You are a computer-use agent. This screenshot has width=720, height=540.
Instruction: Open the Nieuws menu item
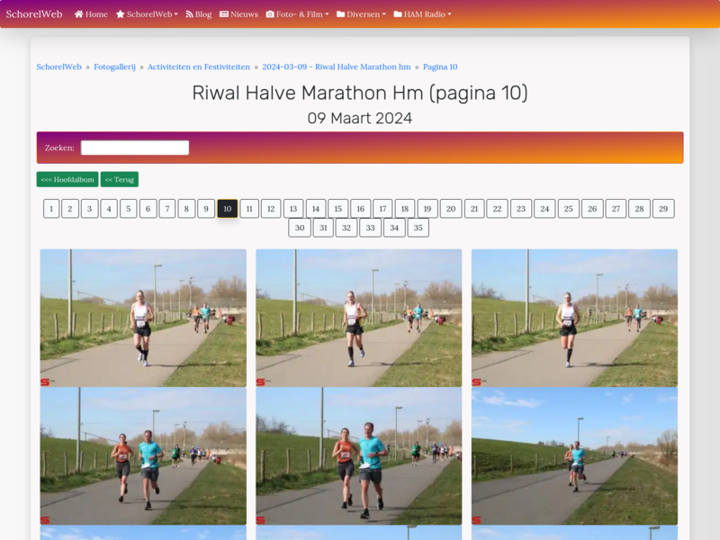238,14
